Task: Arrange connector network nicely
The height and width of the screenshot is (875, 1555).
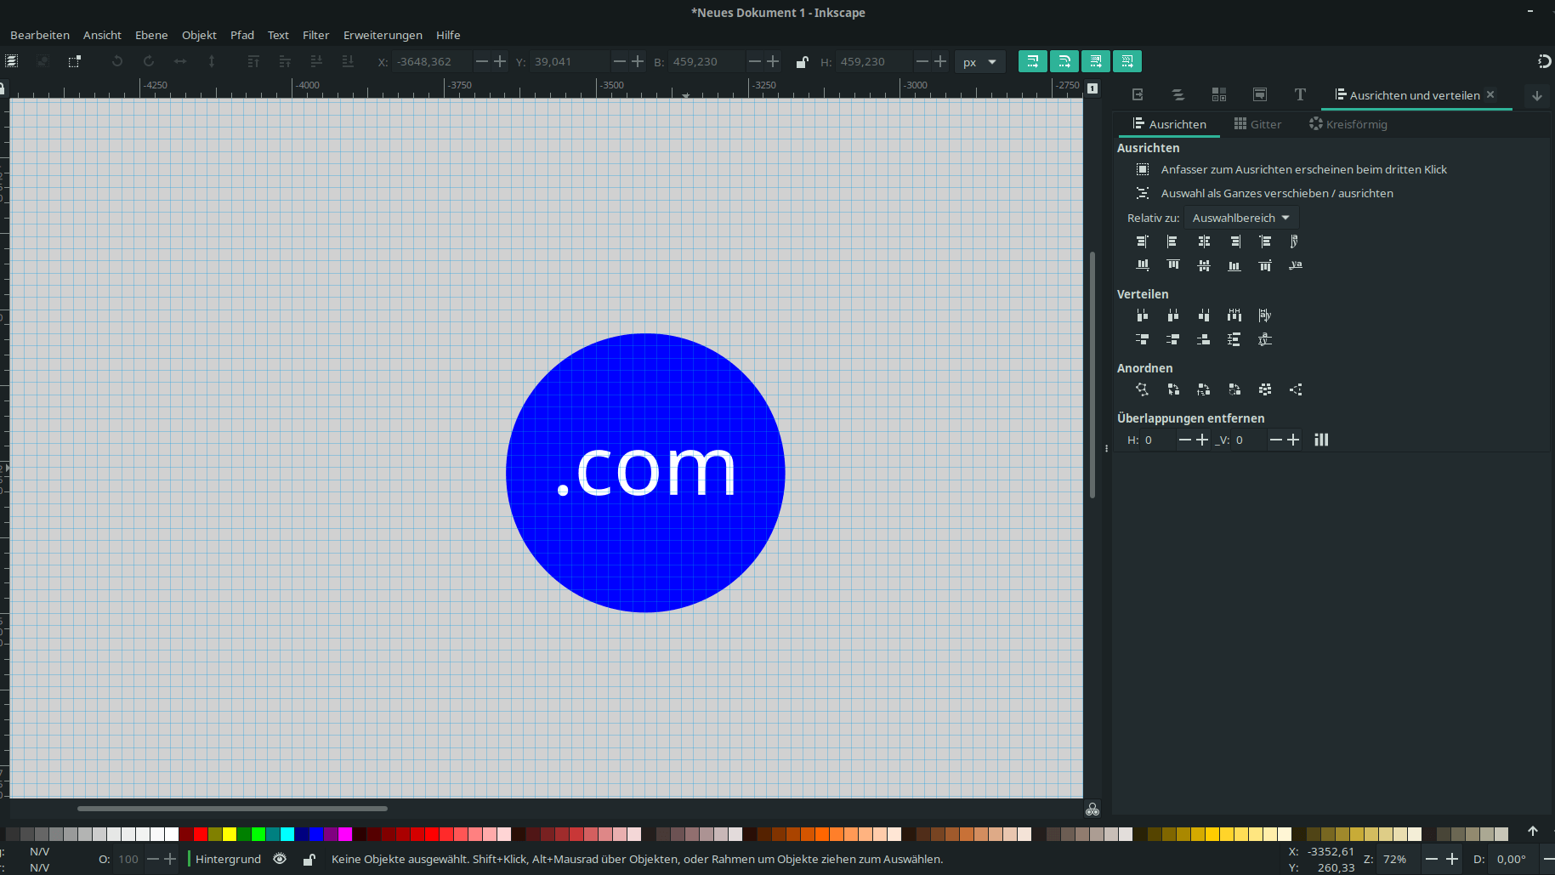Action: coord(1143,389)
